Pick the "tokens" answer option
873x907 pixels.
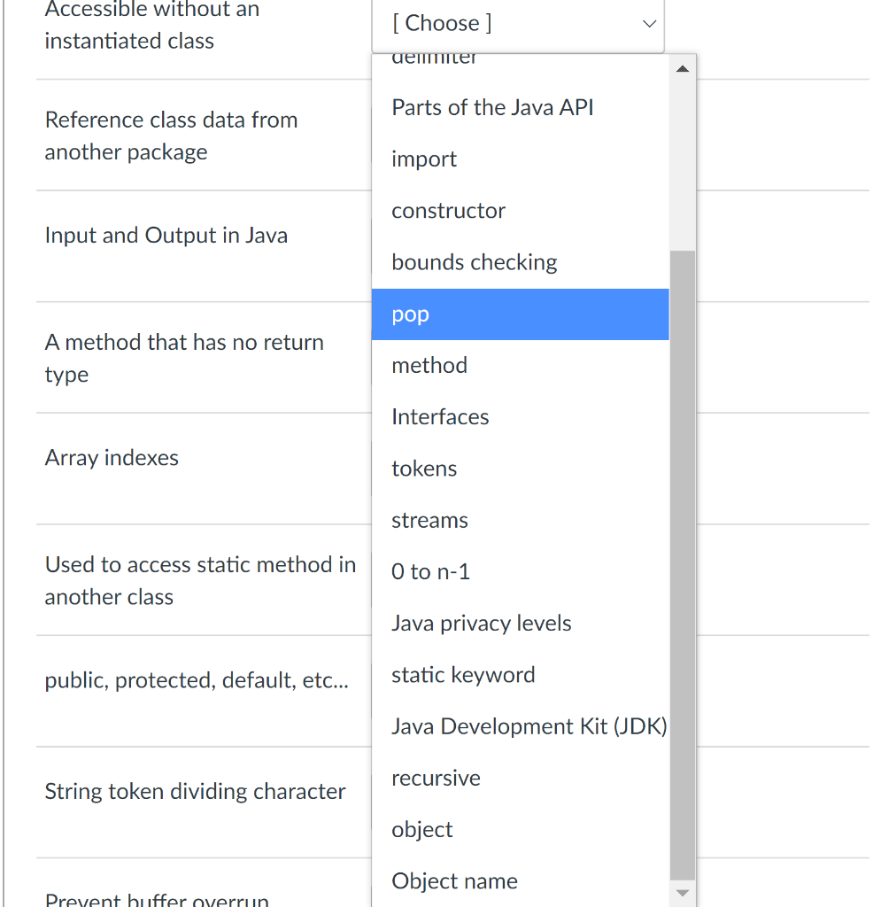pos(424,469)
